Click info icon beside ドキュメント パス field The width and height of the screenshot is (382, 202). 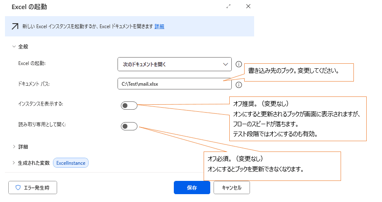pos(239,85)
